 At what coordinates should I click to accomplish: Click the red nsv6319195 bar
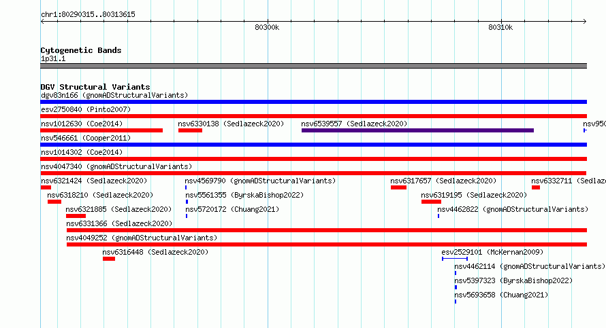(431, 202)
